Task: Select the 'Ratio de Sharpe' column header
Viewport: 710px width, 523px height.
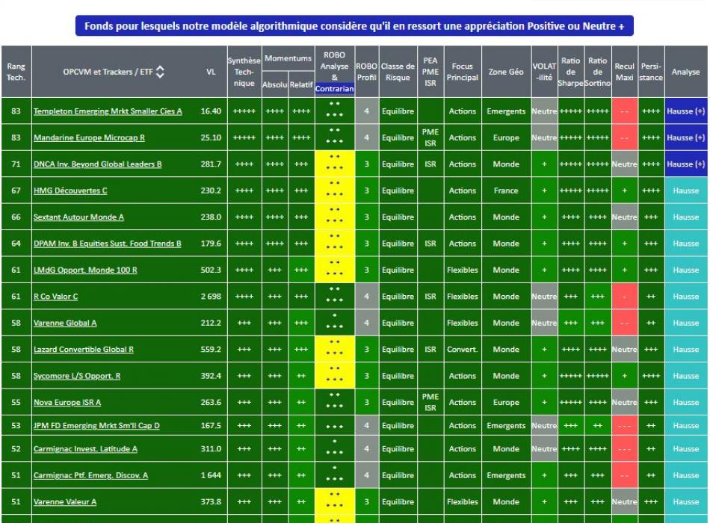Action: tap(571, 72)
